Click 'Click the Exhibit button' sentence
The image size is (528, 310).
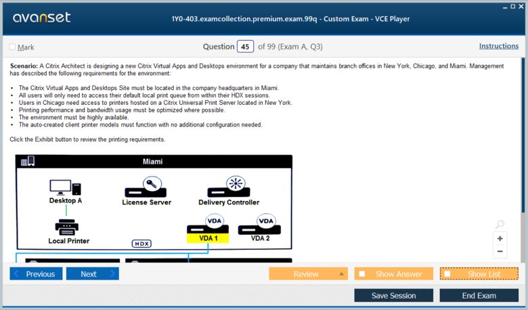(x=87, y=139)
